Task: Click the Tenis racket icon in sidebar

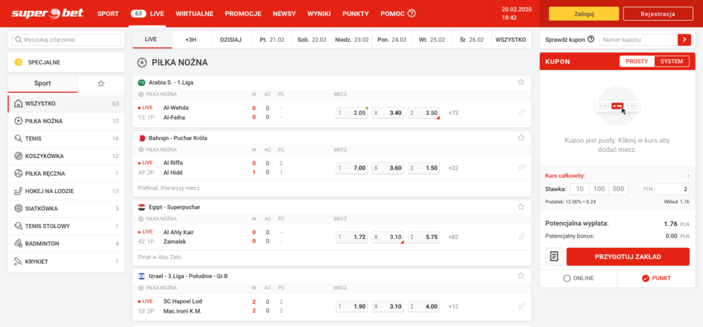Action: tap(19, 139)
